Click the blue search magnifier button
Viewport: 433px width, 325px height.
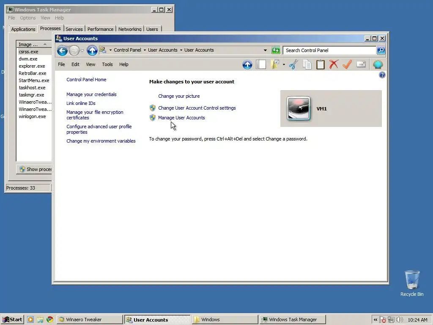381,50
